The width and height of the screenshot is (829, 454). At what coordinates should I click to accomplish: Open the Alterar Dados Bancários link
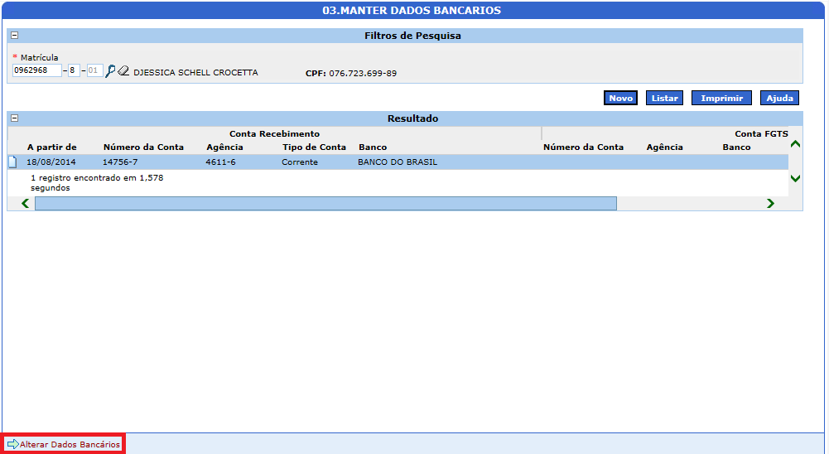[70, 445]
